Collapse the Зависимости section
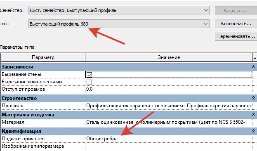The image size is (257, 151). 253,66
